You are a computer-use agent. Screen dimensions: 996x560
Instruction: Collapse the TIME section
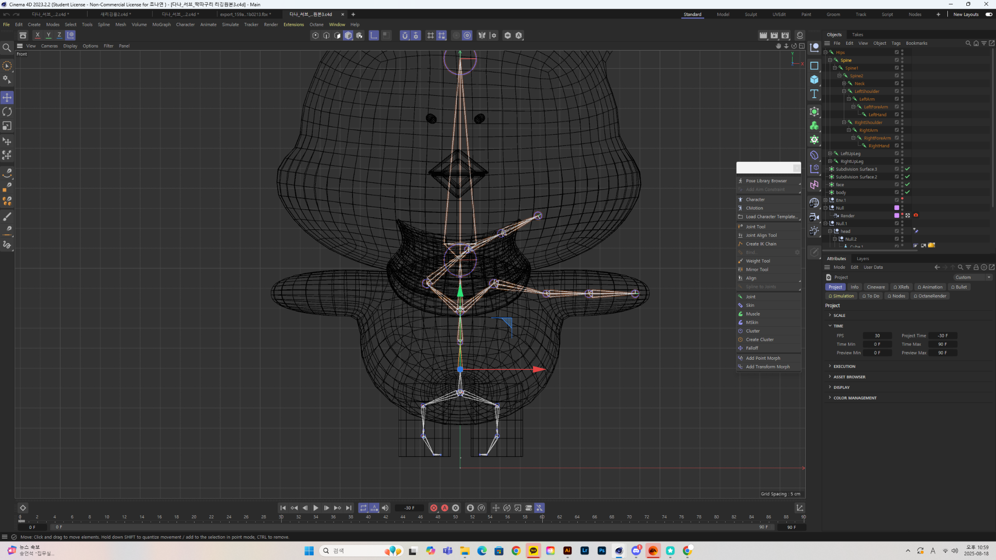pyautogui.click(x=830, y=326)
